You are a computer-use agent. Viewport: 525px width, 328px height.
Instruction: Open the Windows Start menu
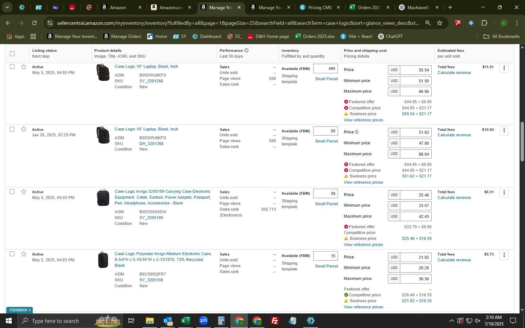click(8, 321)
